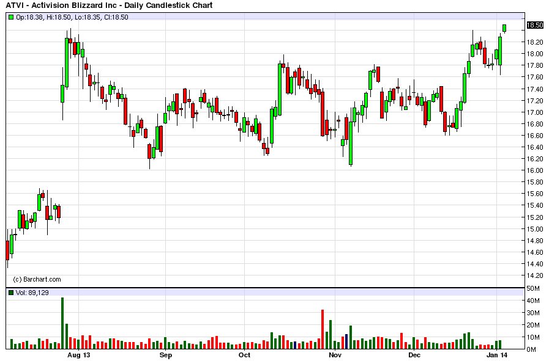The image size is (549, 361).
Task: Click the 17.60 price axis label
Action: (x=535, y=77)
